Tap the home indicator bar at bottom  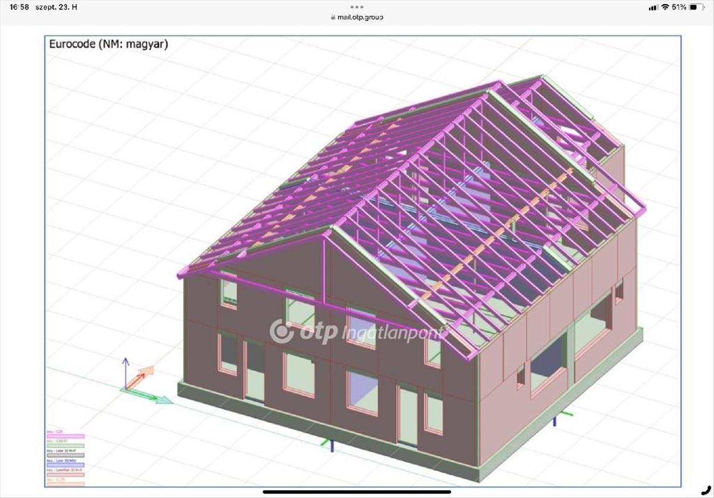click(357, 491)
